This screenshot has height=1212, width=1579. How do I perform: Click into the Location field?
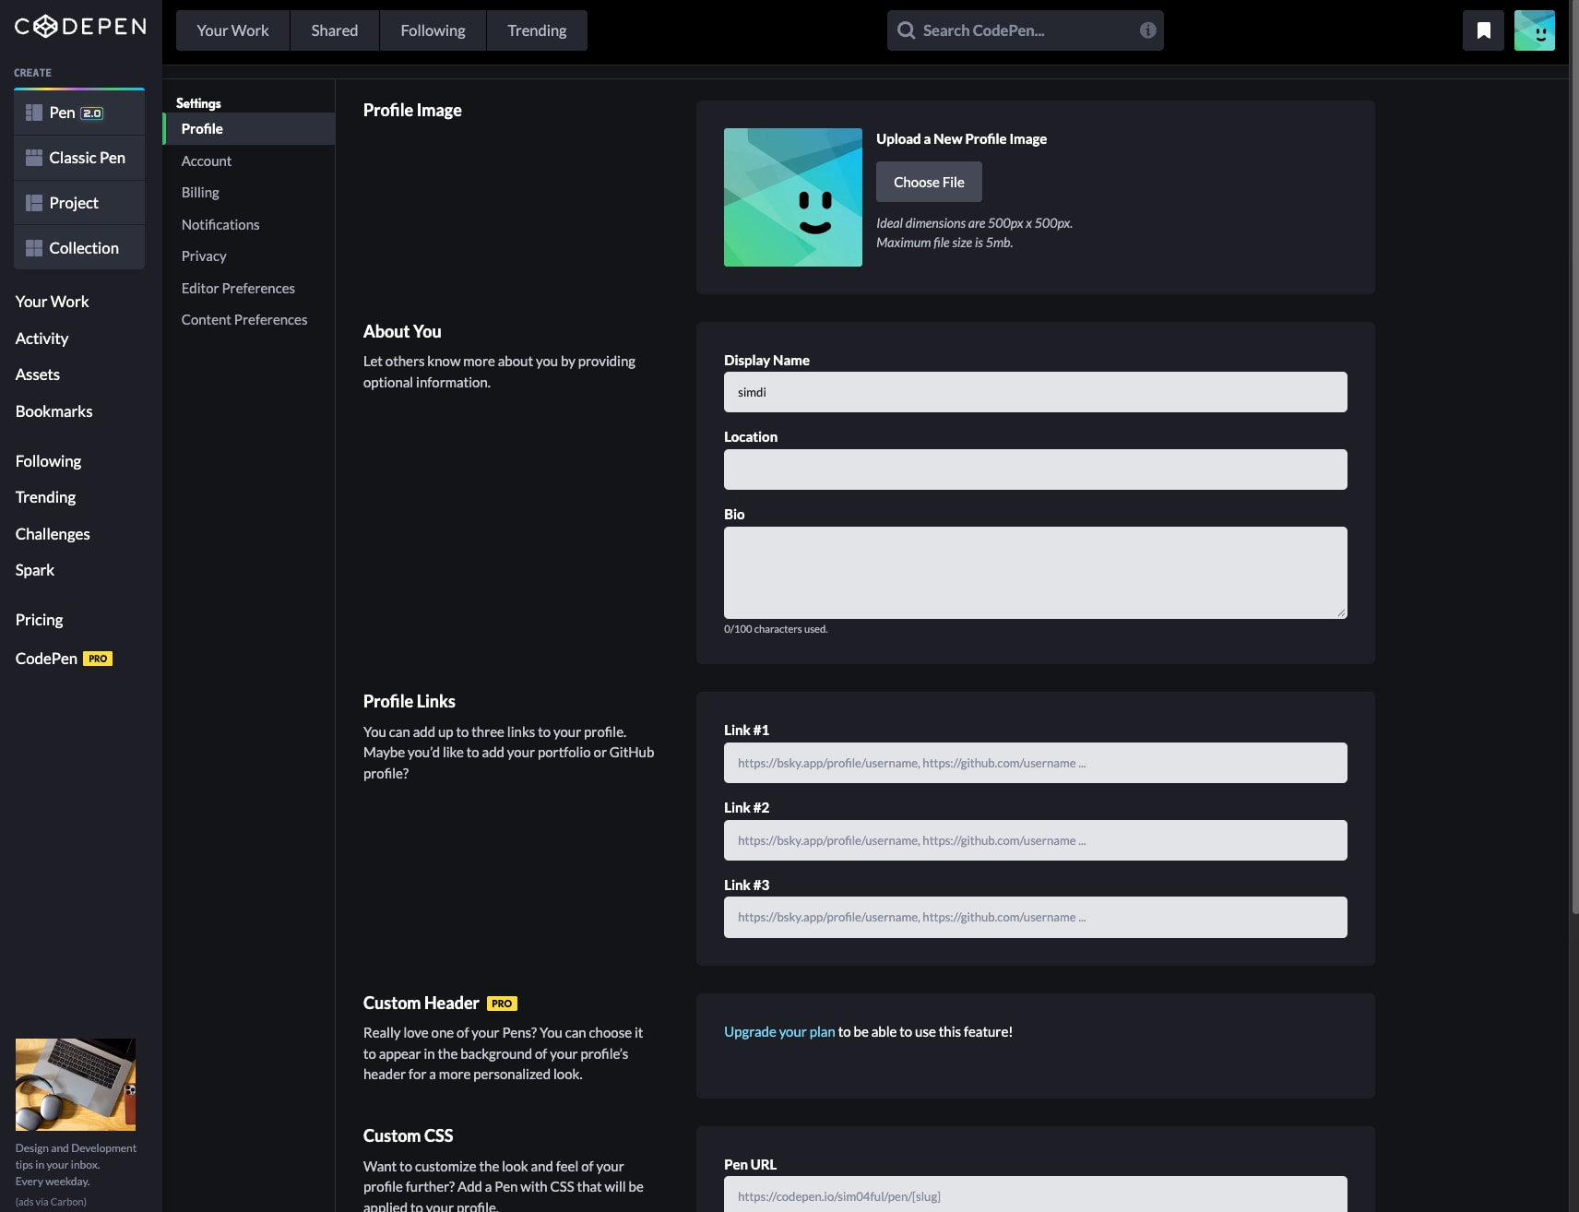tap(1035, 469)
